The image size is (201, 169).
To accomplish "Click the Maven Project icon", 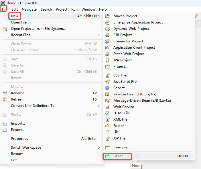I will click(107, 16).
